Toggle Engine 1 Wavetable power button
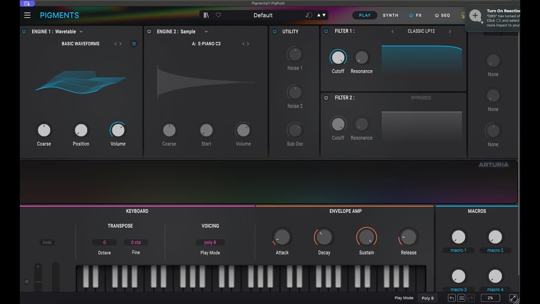 (x=24, y=31)
